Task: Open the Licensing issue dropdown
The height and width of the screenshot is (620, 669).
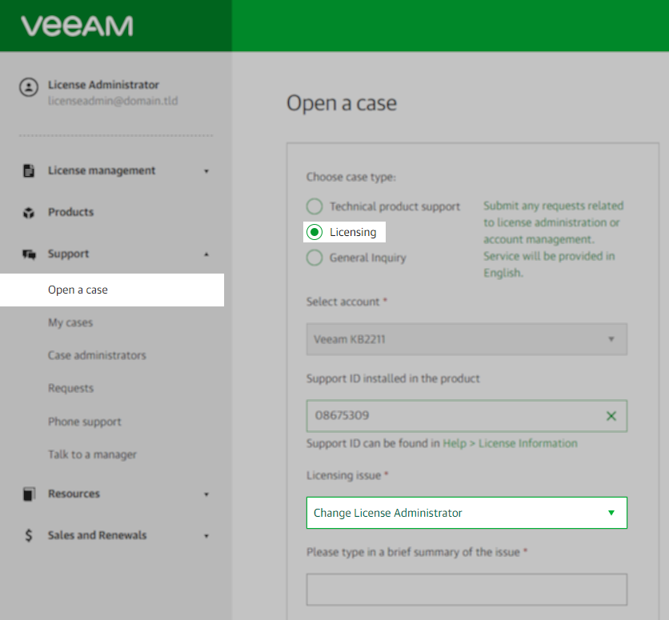Action: click(x=467, y=513)
